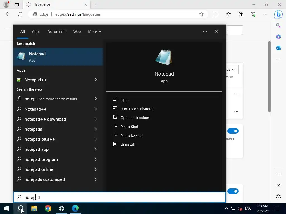The height and width of the screenshot is (214, 286).
Task: Expand 'notepad online' suggestion arrow
Action: (x=96, y=169)
